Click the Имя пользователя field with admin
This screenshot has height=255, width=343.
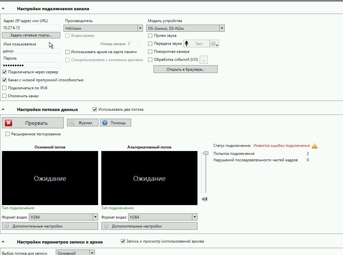coord(31,51)
